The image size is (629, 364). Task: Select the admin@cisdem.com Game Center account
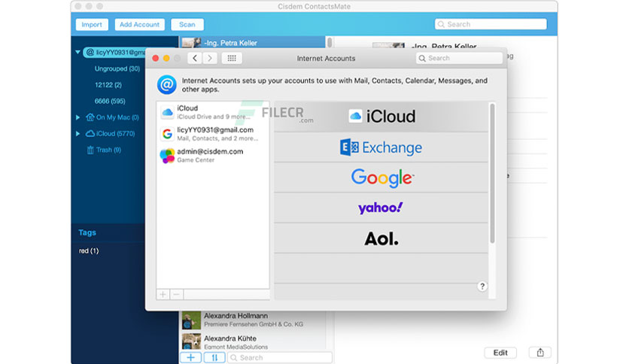213,155
